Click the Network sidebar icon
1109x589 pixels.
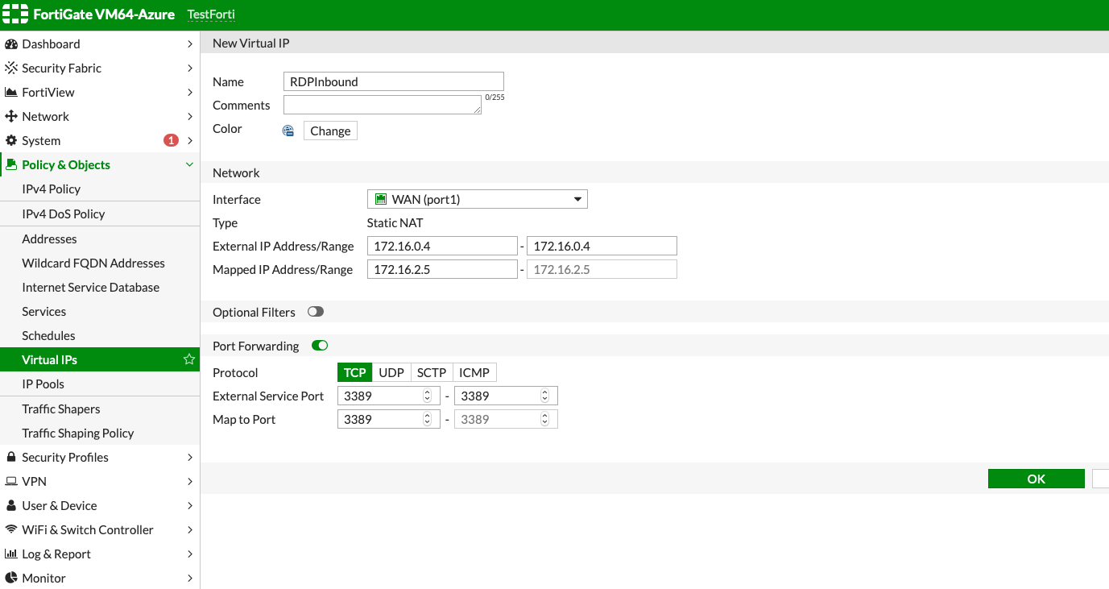10,116
